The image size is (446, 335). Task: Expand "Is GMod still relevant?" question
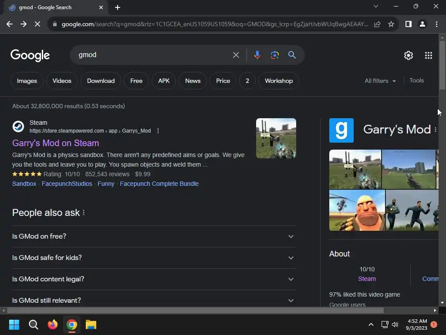pyautogui.click(x=154, y=300)
